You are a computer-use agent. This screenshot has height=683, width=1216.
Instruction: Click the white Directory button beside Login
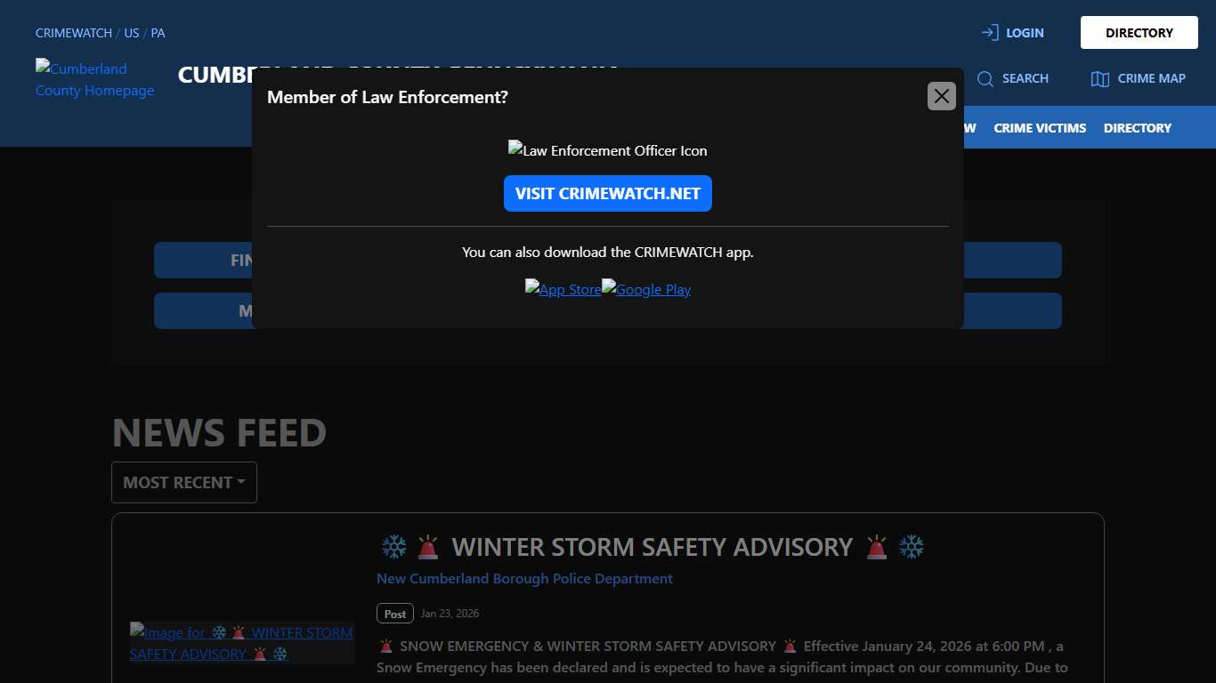(x=1139, y=33)
